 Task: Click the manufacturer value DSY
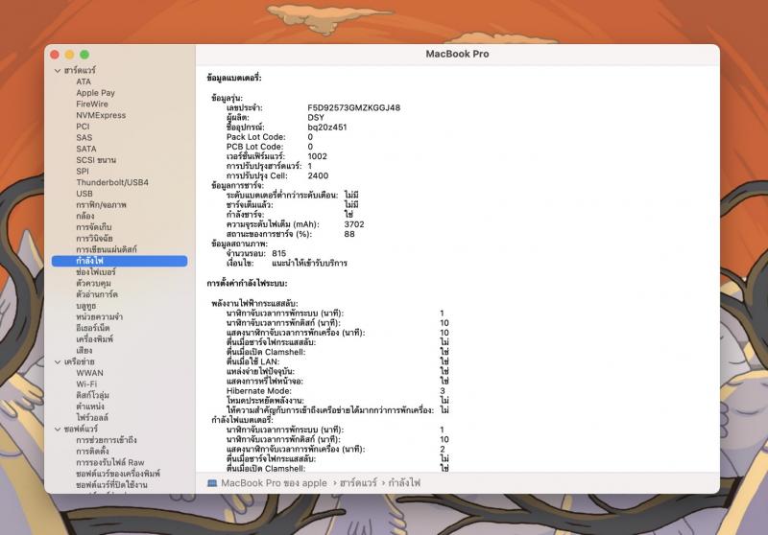[x=316, y=117]
